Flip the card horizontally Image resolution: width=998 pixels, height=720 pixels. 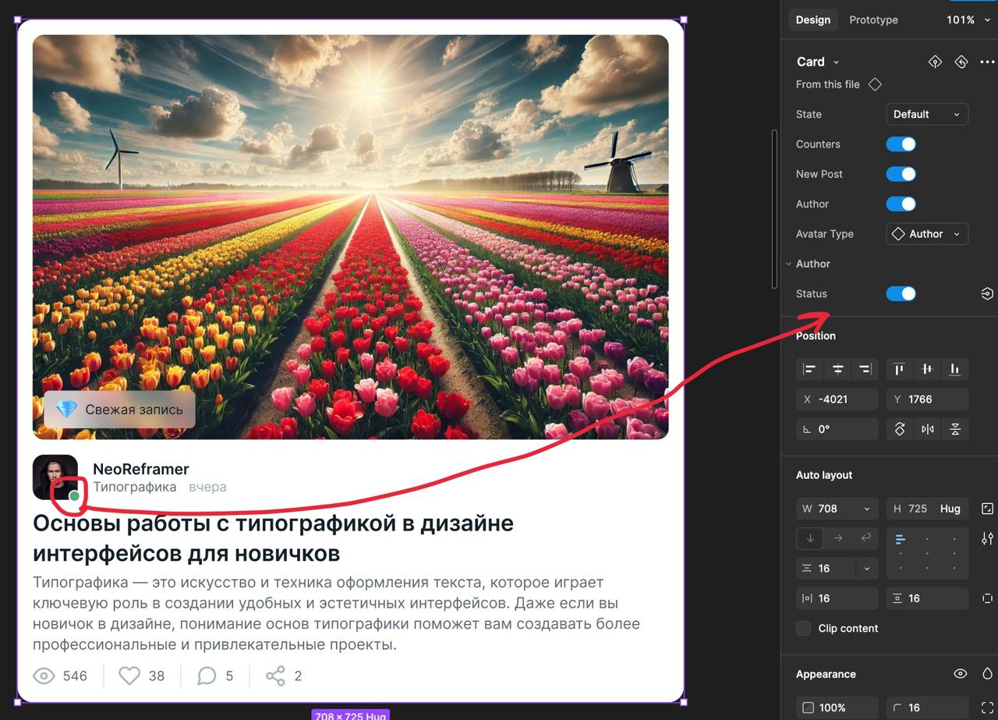(927, 429)
